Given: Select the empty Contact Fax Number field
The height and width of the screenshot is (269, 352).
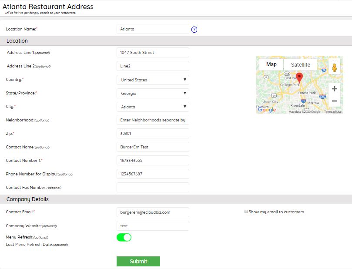Looking at the screenshot, I should [153, 188].
